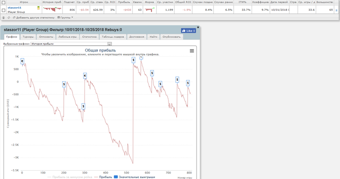The height and width of the screenshot is (179, 340).
Task: Click the lower dollar marker near game 290
Action: 83,106
